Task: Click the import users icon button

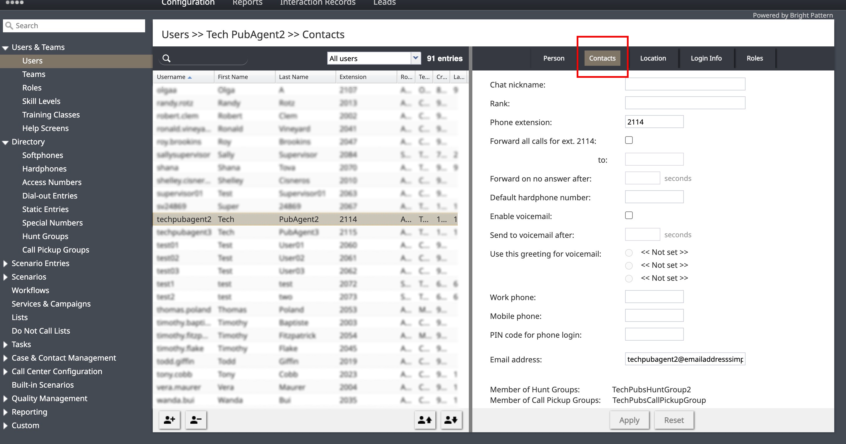Action: click(425, 420)
